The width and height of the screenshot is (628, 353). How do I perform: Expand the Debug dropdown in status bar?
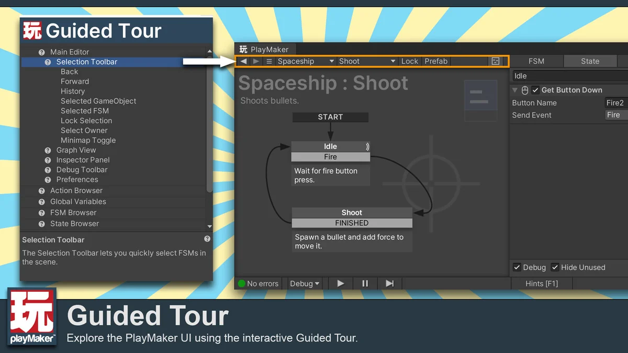pos(305,283)
